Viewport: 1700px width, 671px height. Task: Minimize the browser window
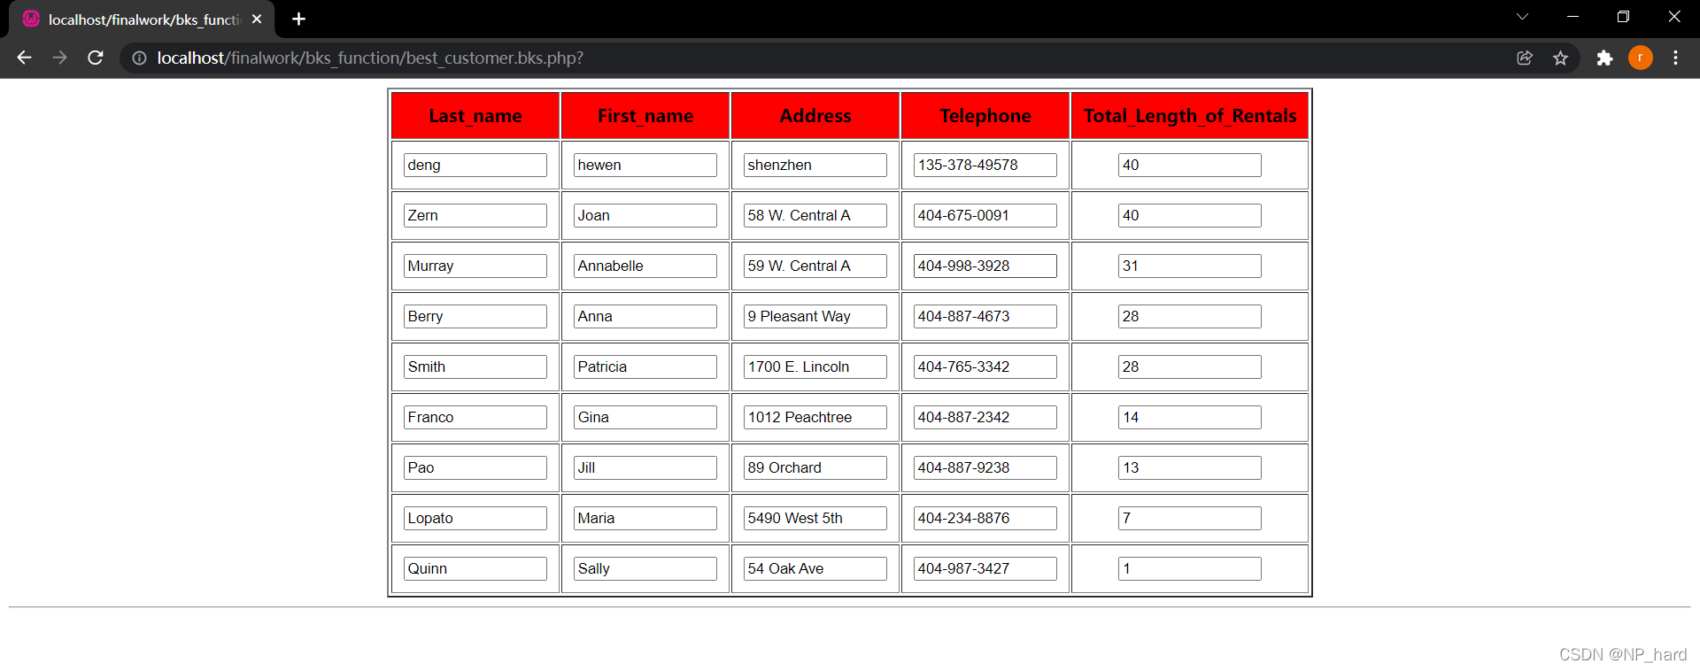coord(1573,17)
